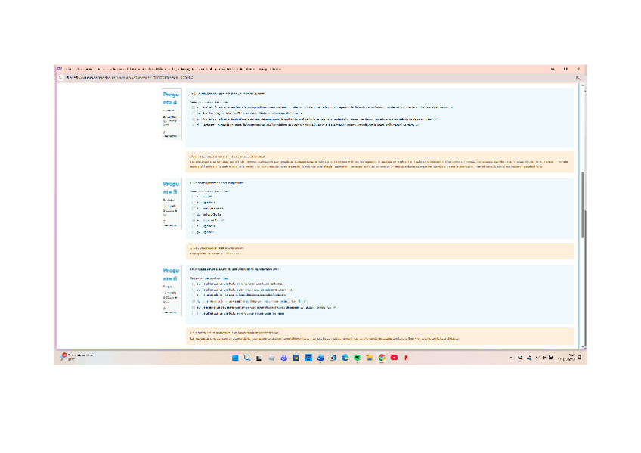Image resolution: width=641 pixels, height=453 pixels.
Task: Click the clock and date in taskbar
Action: click(565, 358)
